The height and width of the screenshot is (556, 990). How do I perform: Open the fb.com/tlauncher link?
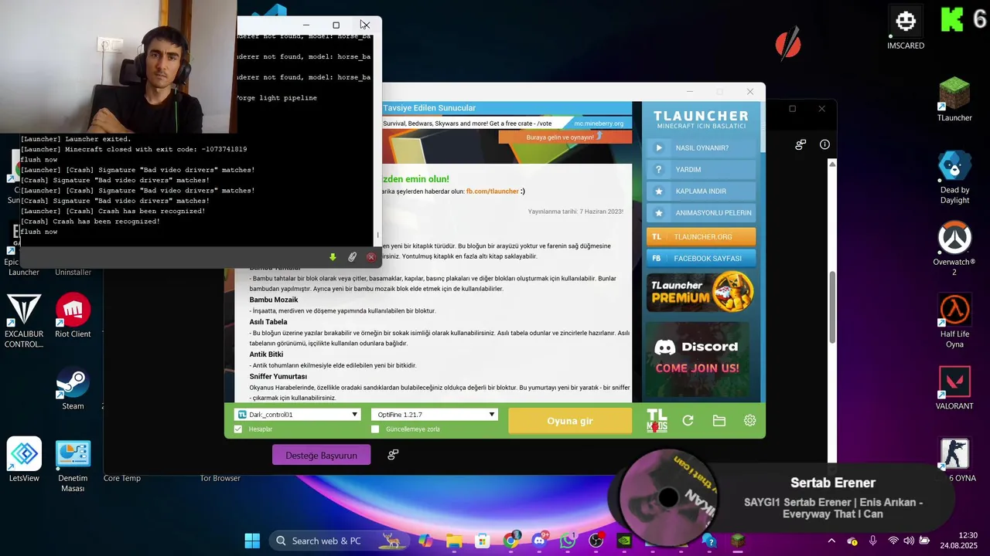click(492, 192)
